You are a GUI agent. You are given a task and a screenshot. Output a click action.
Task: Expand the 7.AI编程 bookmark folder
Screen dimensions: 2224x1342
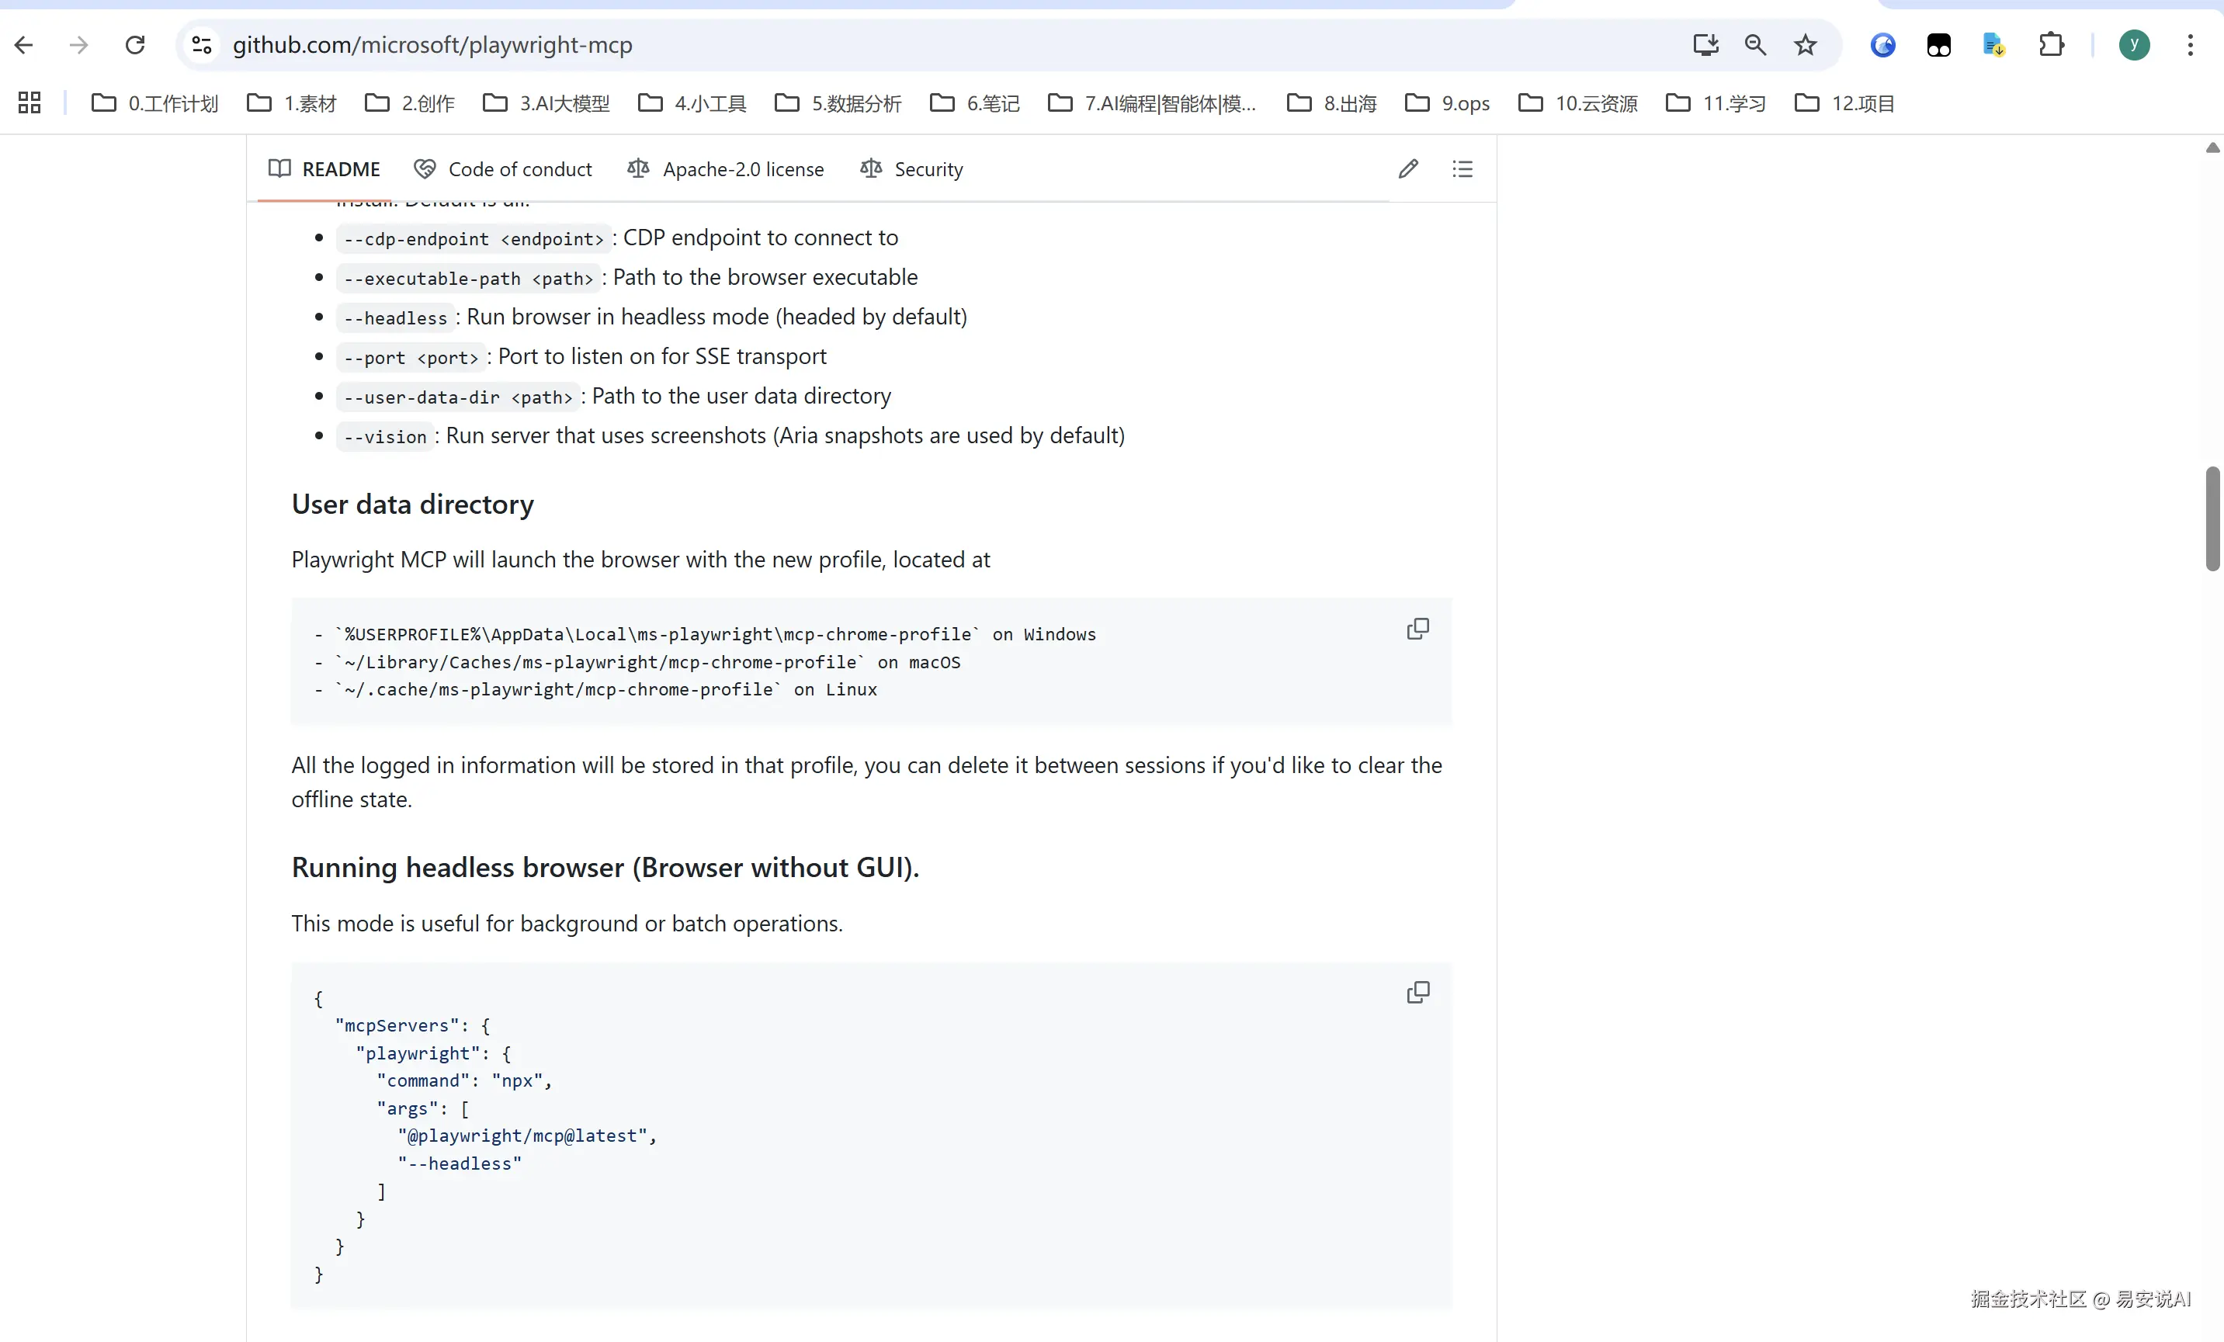click(1152, 104)
